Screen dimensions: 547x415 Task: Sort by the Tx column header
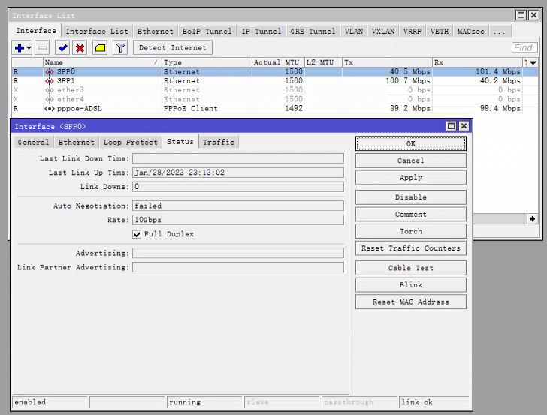point(387,62)
